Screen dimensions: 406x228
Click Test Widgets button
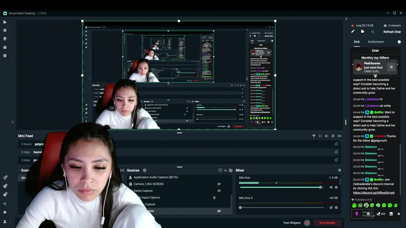[292, 223]
